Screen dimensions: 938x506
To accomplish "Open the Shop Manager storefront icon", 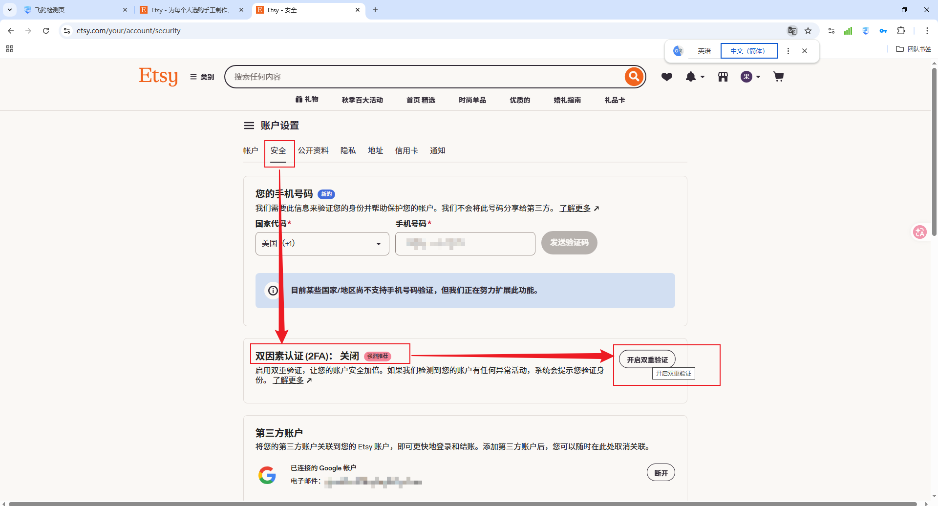I will click(723, 77).
